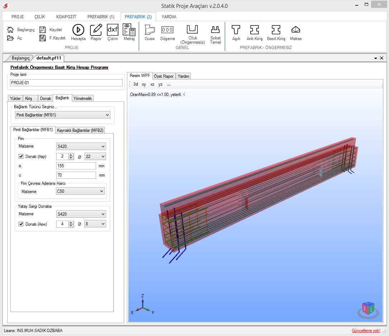Toggle the Donatı (Asw) checkbox
The width and height of the screenshot is (389, 336).
pyautogui.click(x=21, y=224)
